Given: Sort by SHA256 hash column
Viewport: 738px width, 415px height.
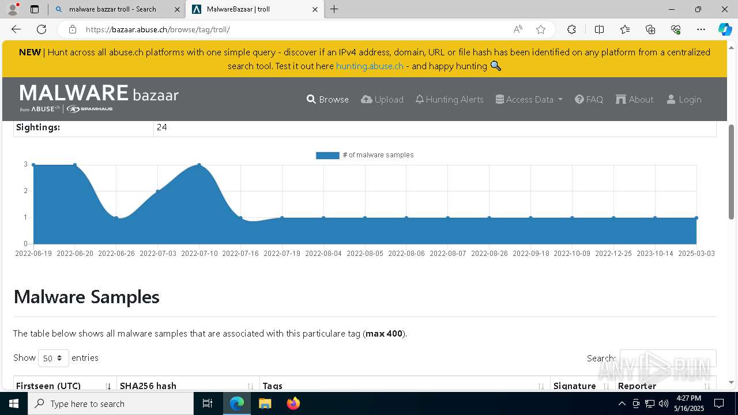Looking at the screenshot, I should 188,385.
